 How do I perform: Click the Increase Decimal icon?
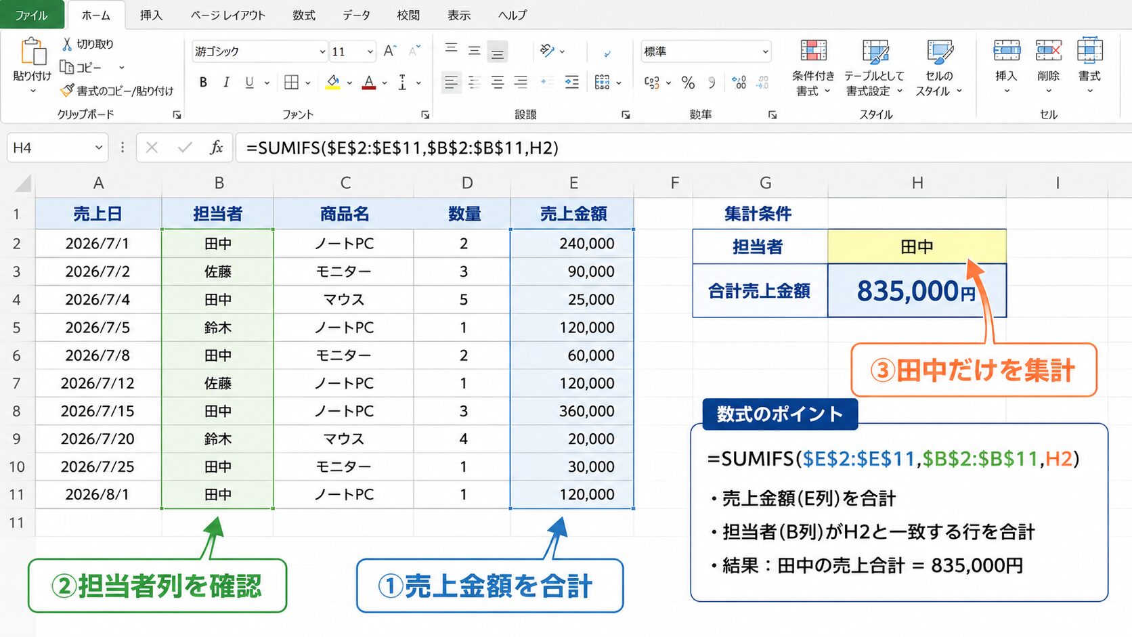[739, 83]
